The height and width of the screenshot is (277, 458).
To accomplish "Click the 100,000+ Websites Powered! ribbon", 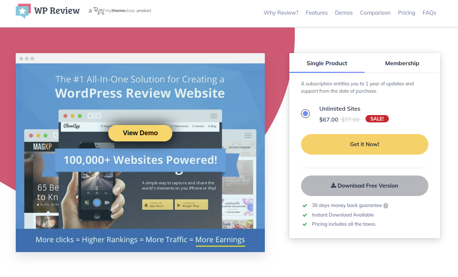I will click(140, 160).
